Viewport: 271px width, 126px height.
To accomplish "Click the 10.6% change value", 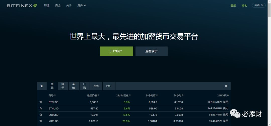I will tap(126, 115).
